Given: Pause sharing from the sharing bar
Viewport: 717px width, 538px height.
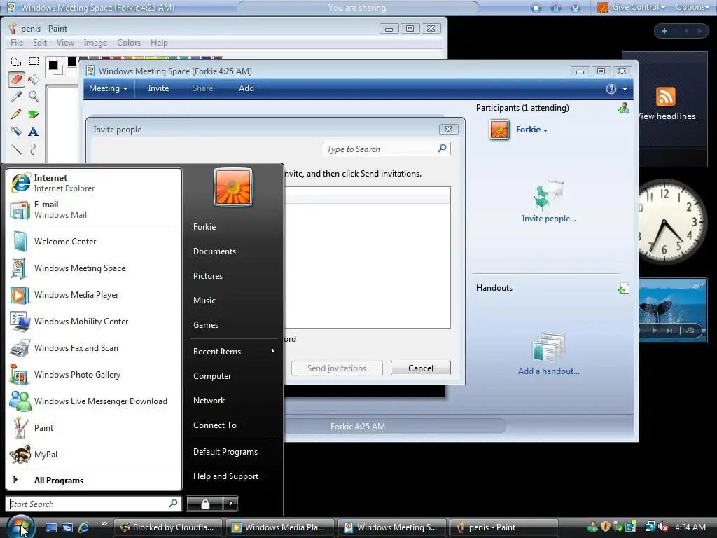Looking at the screenshot, I should point(556,8).
